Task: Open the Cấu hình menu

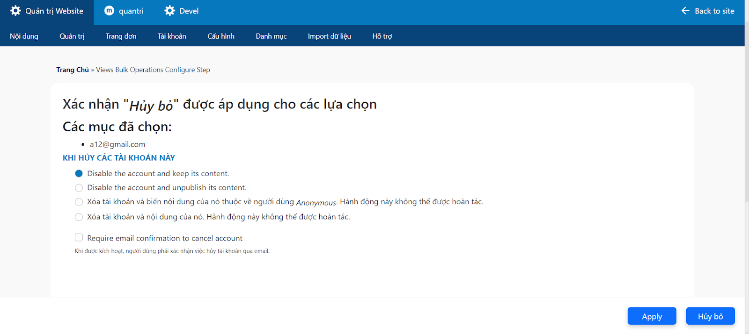Action: click(x=221, y=36)
